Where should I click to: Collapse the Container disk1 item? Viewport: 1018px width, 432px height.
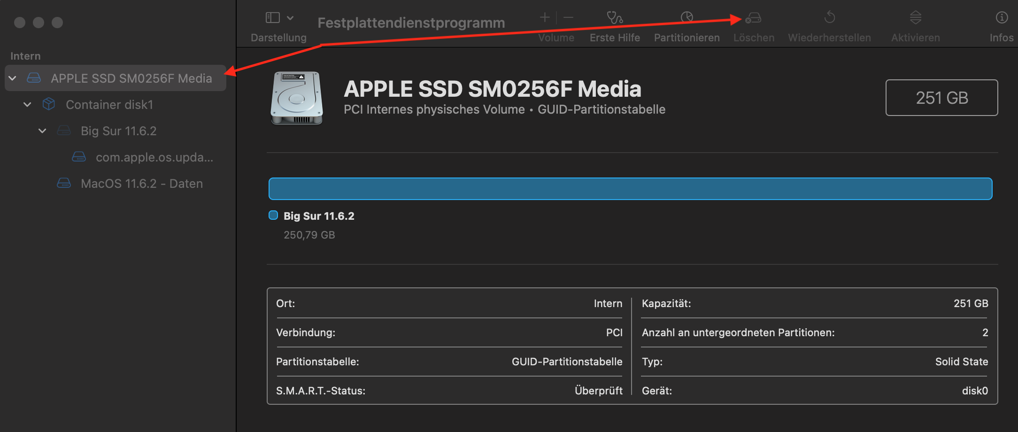coord(28,104)
